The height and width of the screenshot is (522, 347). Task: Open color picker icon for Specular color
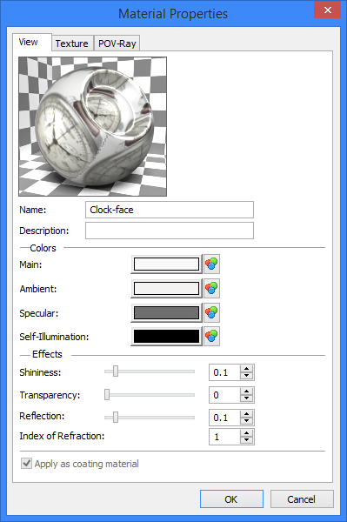click(x=211, y=313)
